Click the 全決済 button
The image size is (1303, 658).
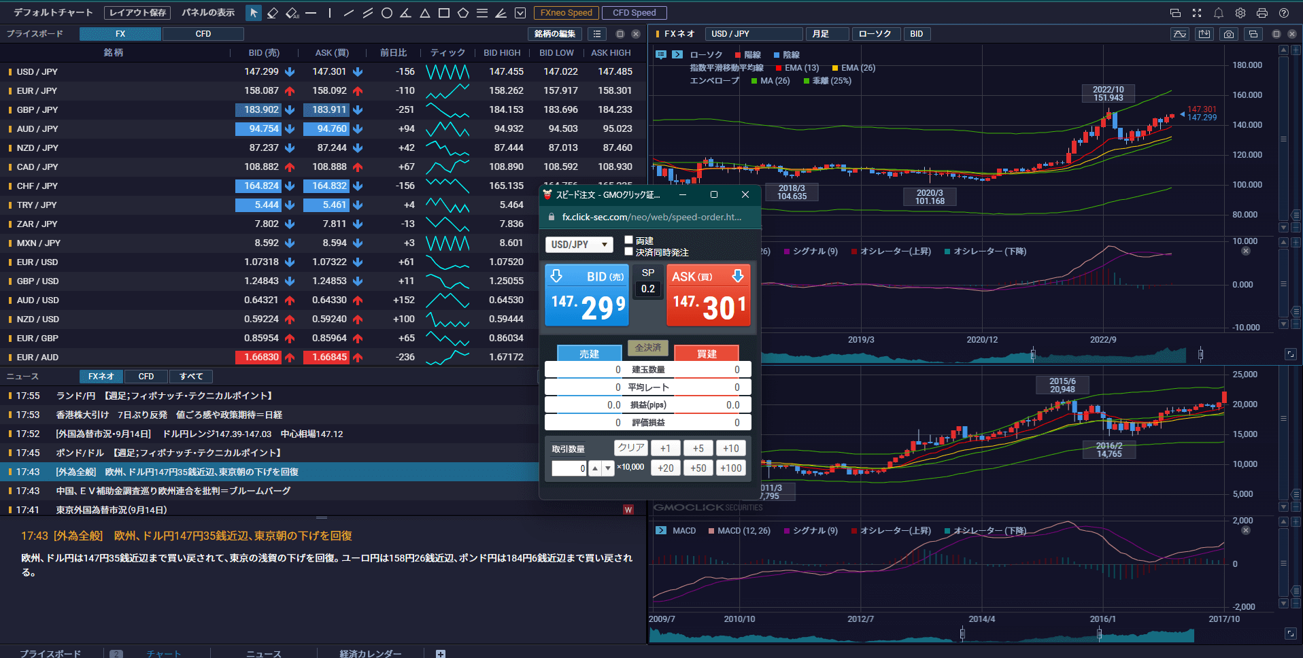(x=647, y=347)
